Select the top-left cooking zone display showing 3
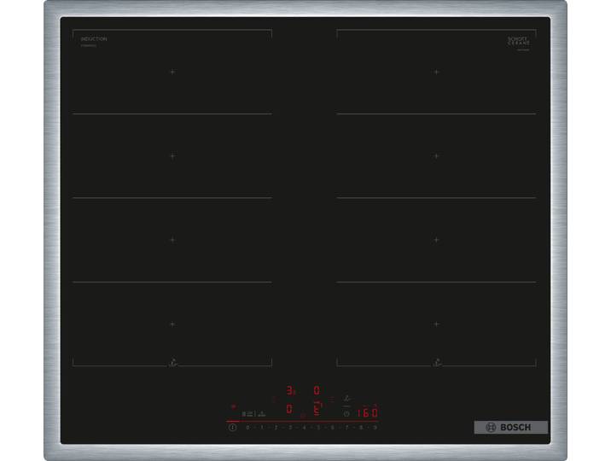This screenshot has height=461, width=611. [291, 390]
